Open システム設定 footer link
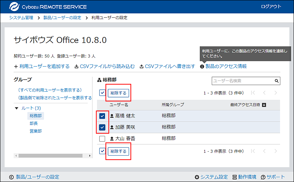 (x=214, y=177)
